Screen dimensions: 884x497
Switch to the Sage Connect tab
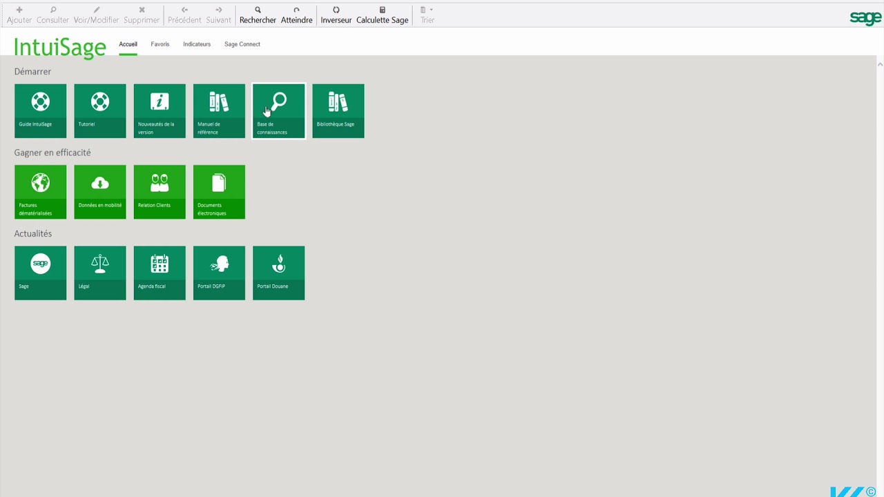tap(242, 44)
